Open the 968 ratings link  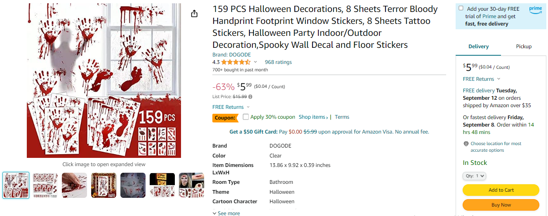(278, 62)
